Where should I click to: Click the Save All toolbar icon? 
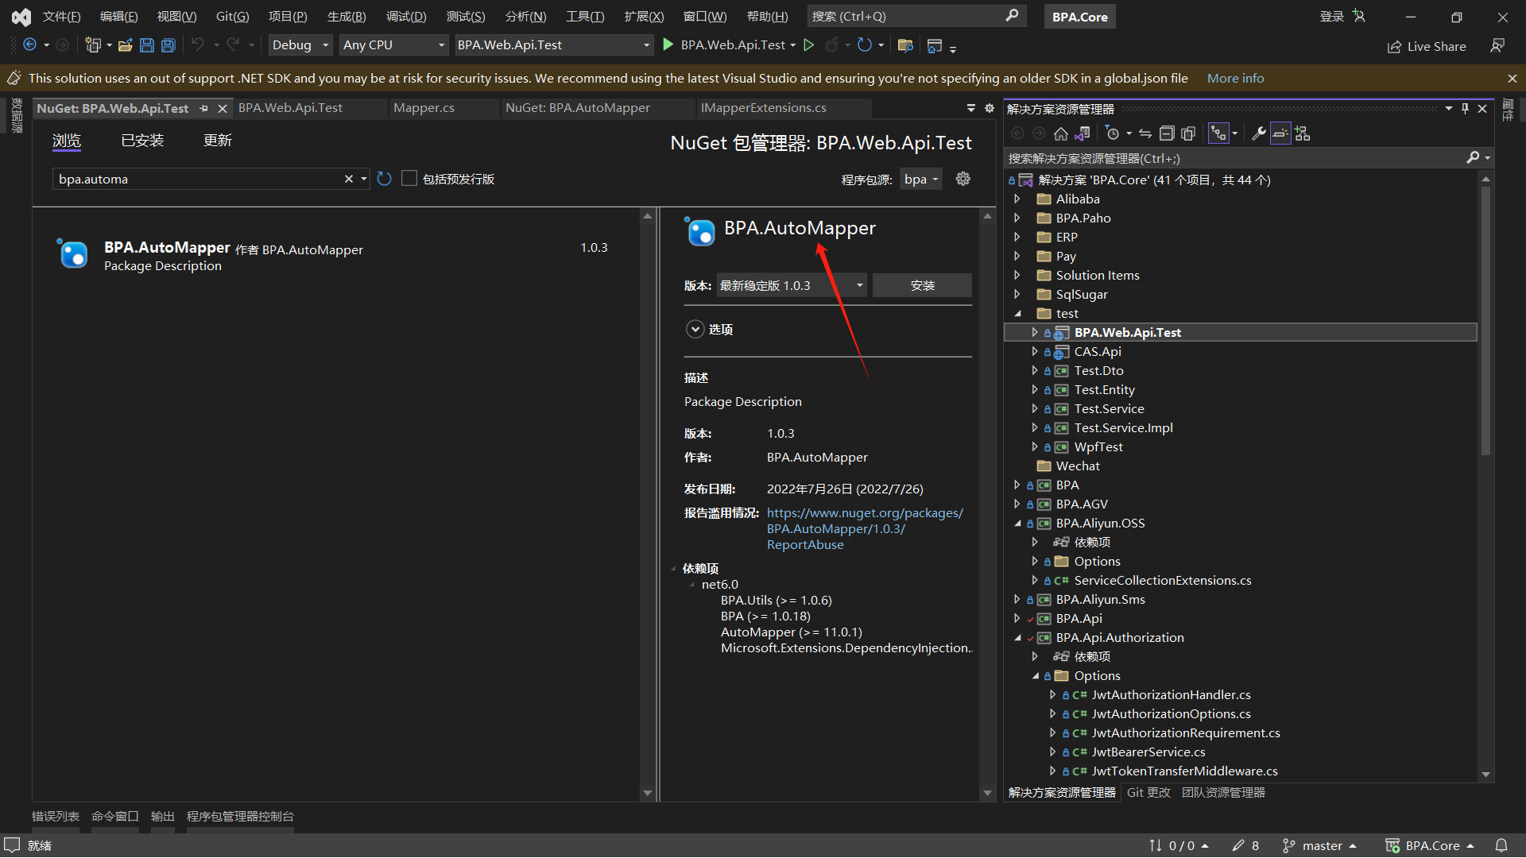(x=168, y=45)
